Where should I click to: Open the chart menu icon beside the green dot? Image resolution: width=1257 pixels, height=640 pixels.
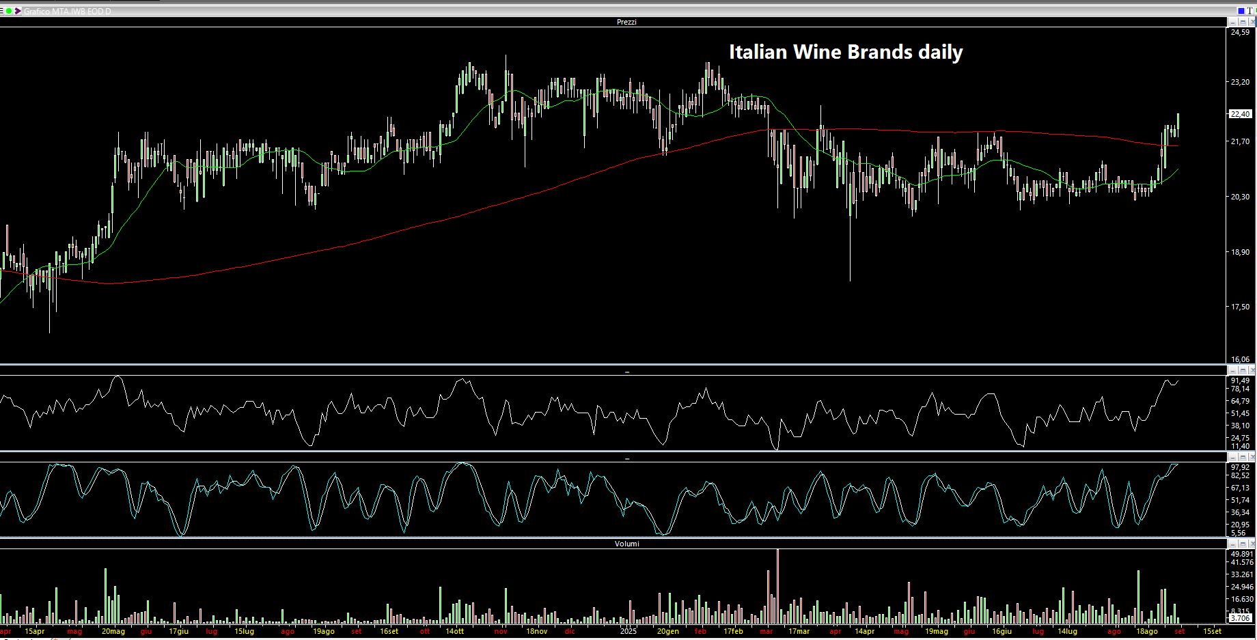click(2, 11)
